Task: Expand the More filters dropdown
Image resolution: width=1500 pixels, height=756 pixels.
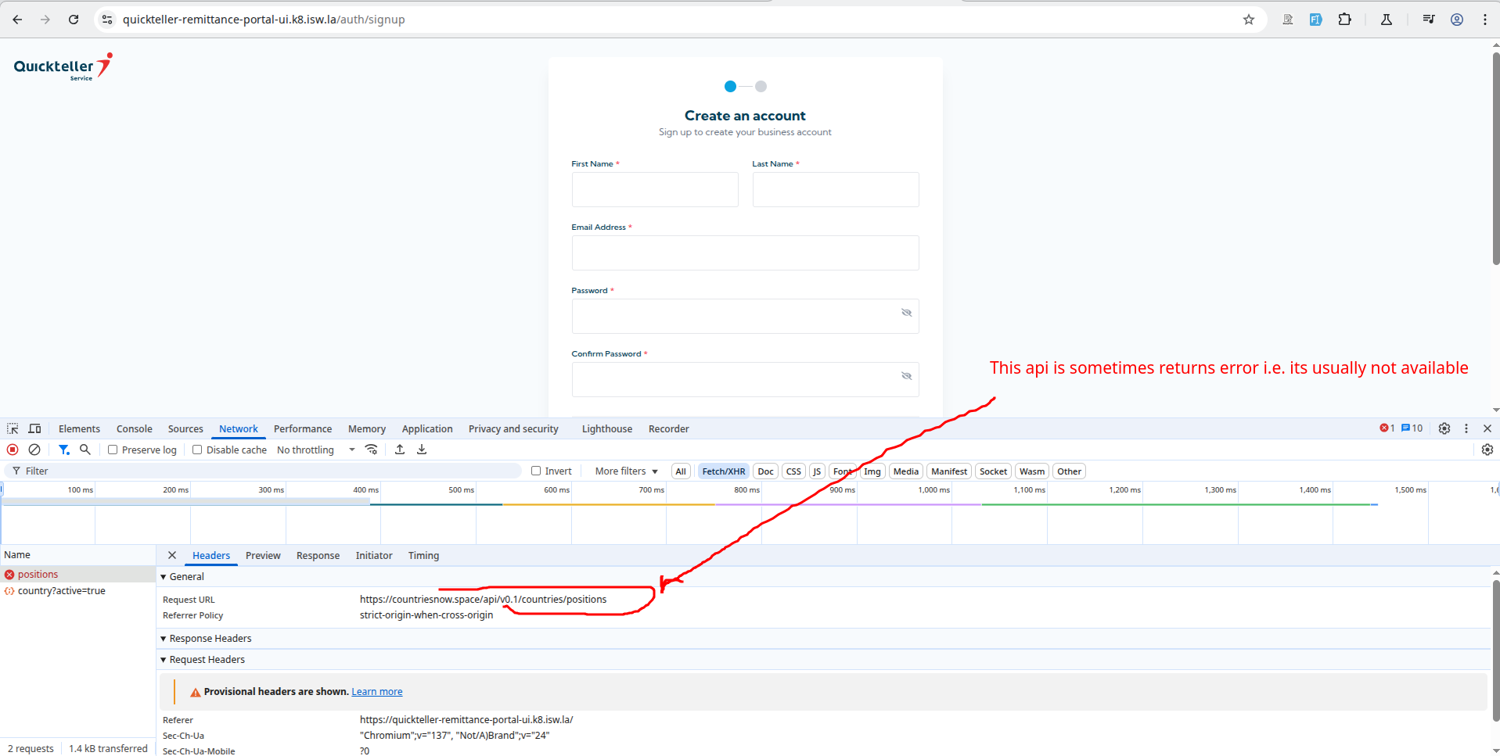Action: (x=626, y=471)
